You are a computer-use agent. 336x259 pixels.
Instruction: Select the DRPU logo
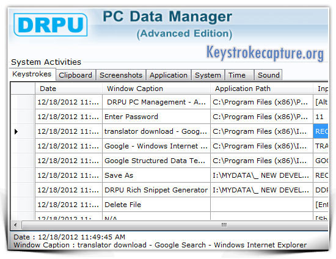coord(50,25)
